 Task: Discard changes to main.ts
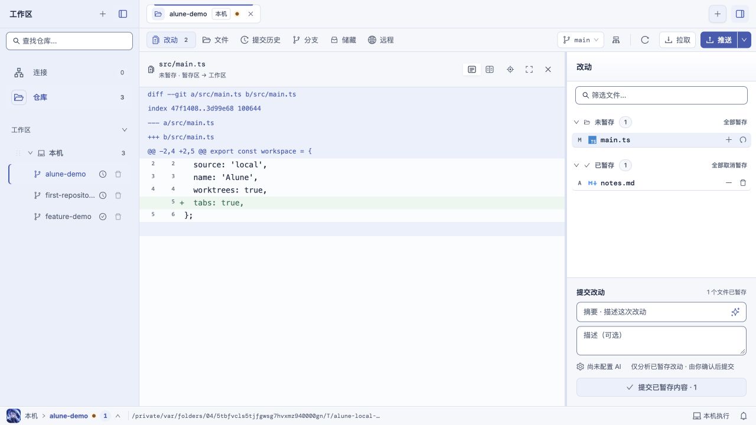click(x=743, y=140)
